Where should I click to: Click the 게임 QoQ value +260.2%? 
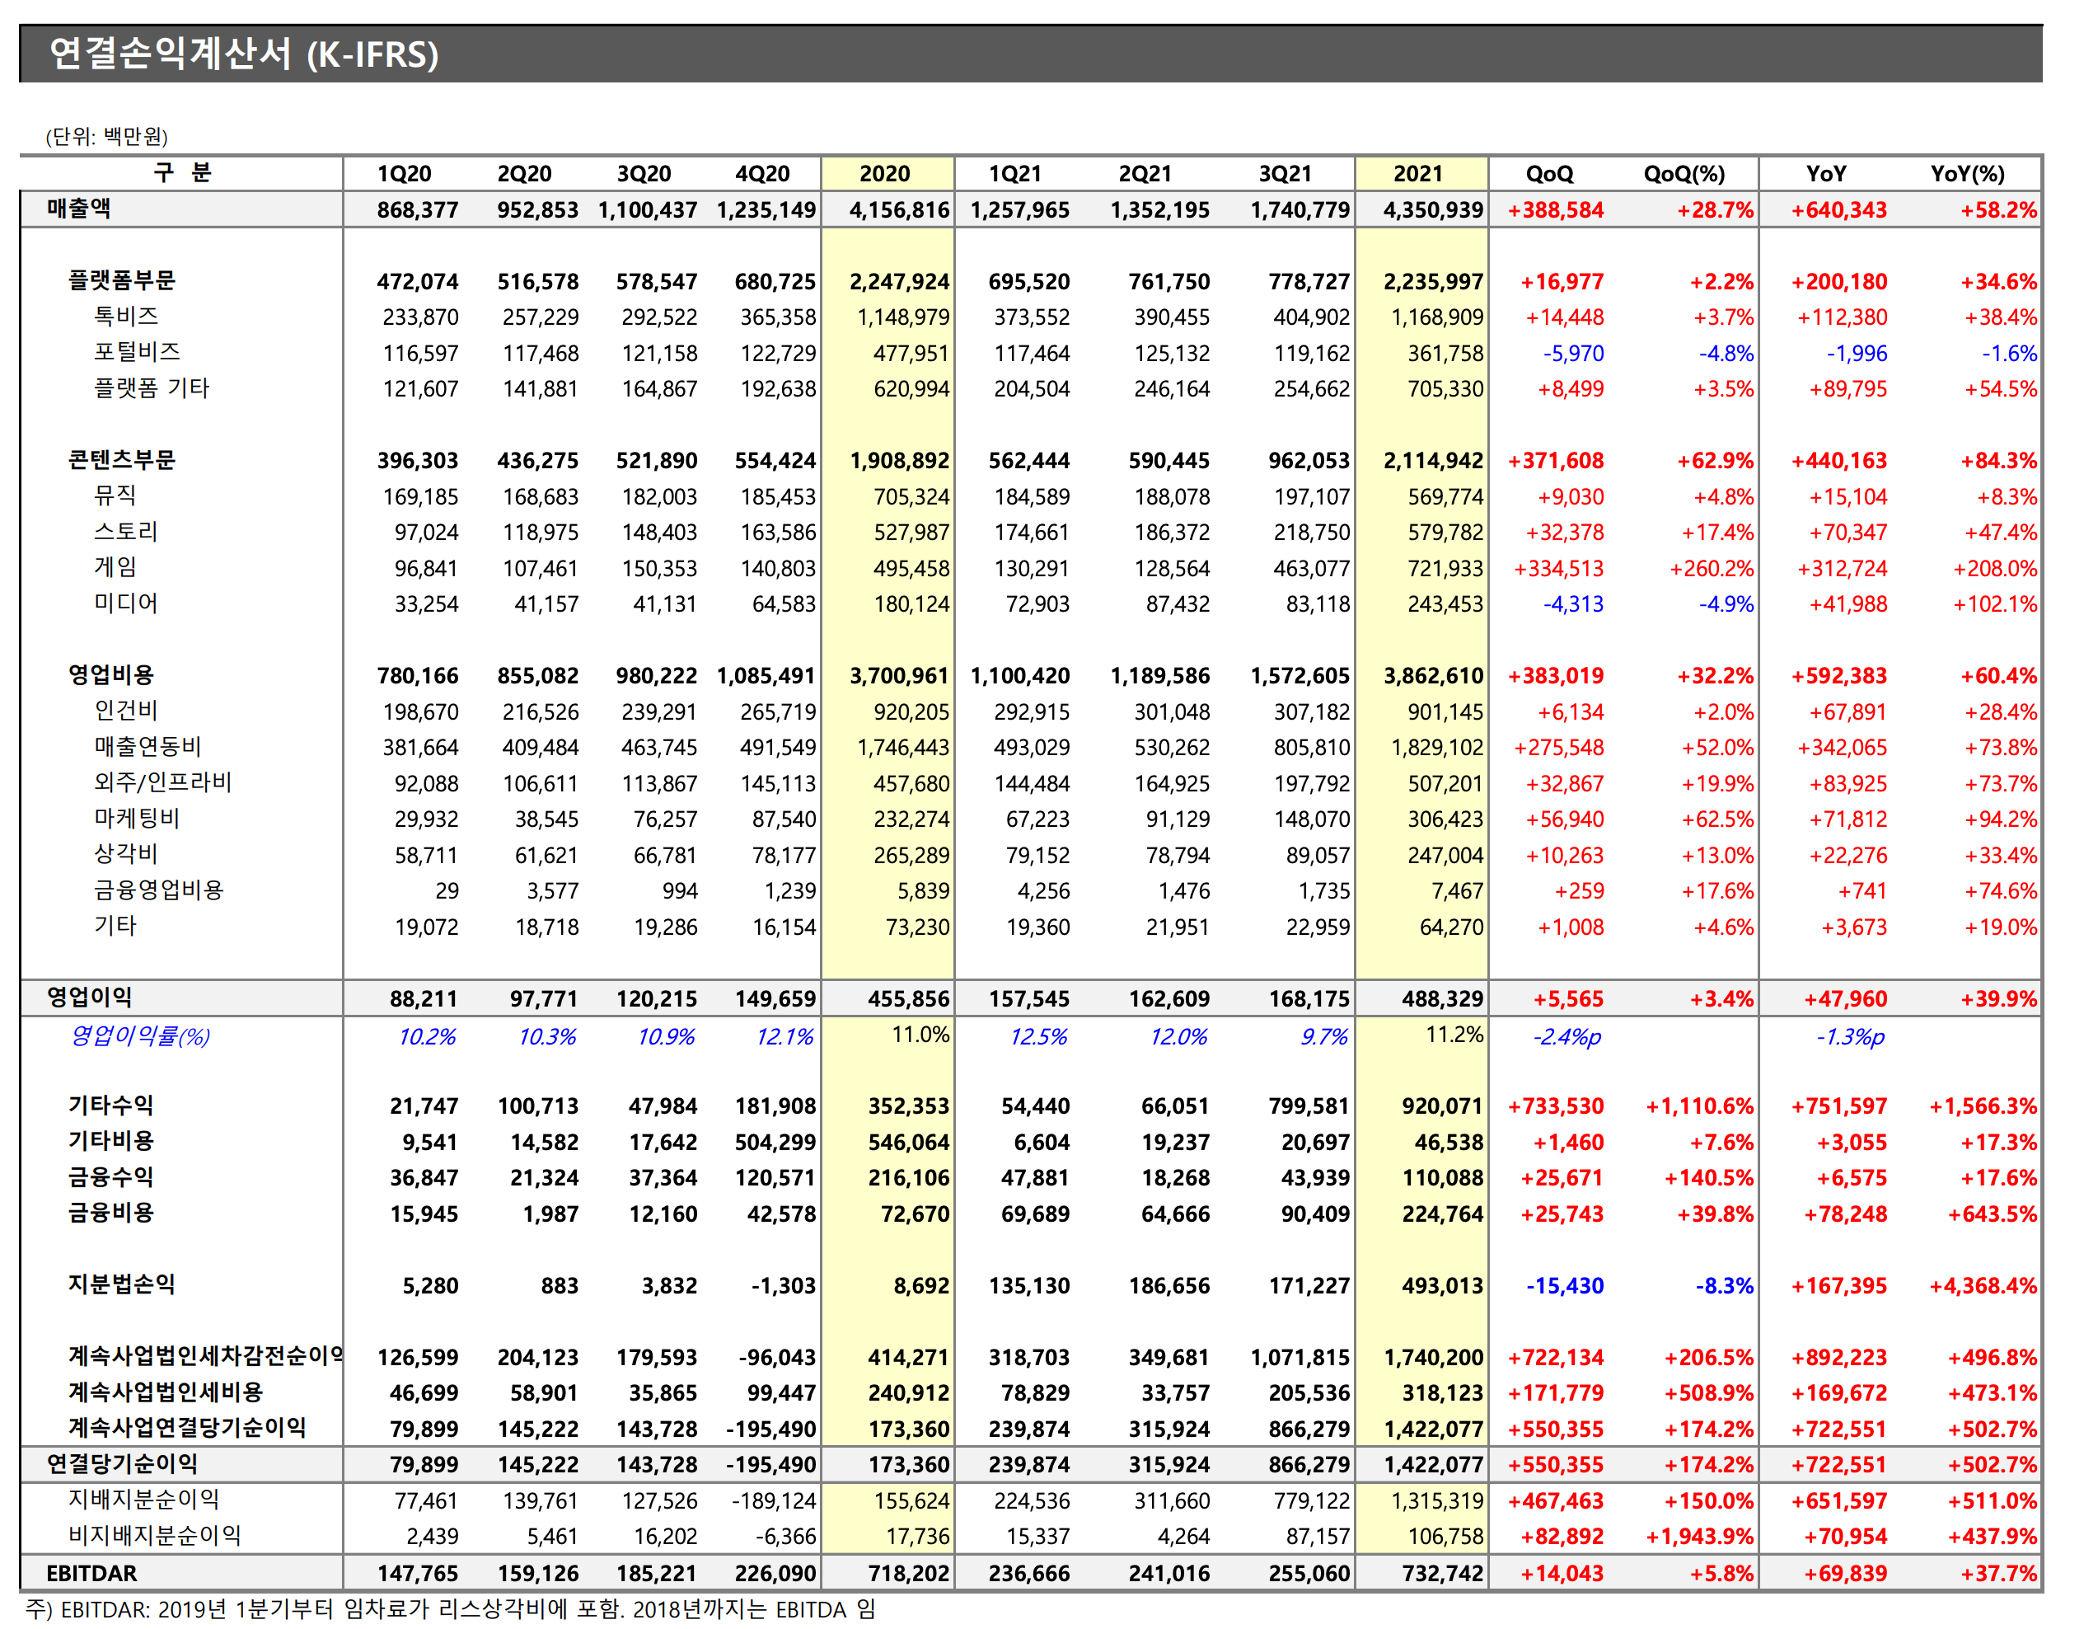pyautogui.click(x=1711, y=569)
